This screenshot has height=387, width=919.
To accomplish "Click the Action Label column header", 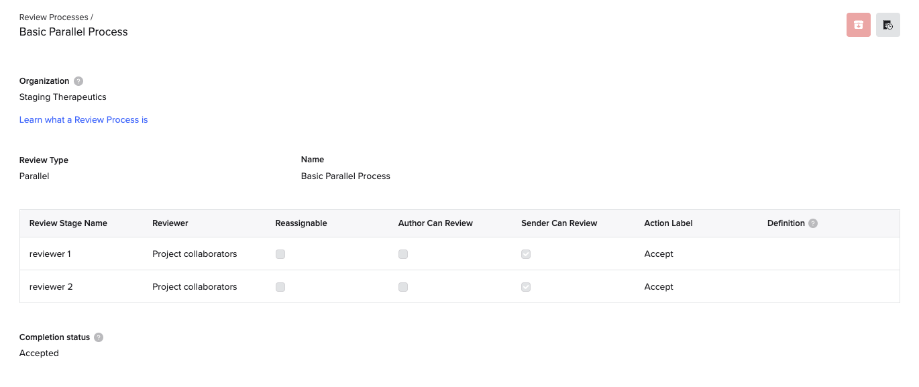I will 668,223.
